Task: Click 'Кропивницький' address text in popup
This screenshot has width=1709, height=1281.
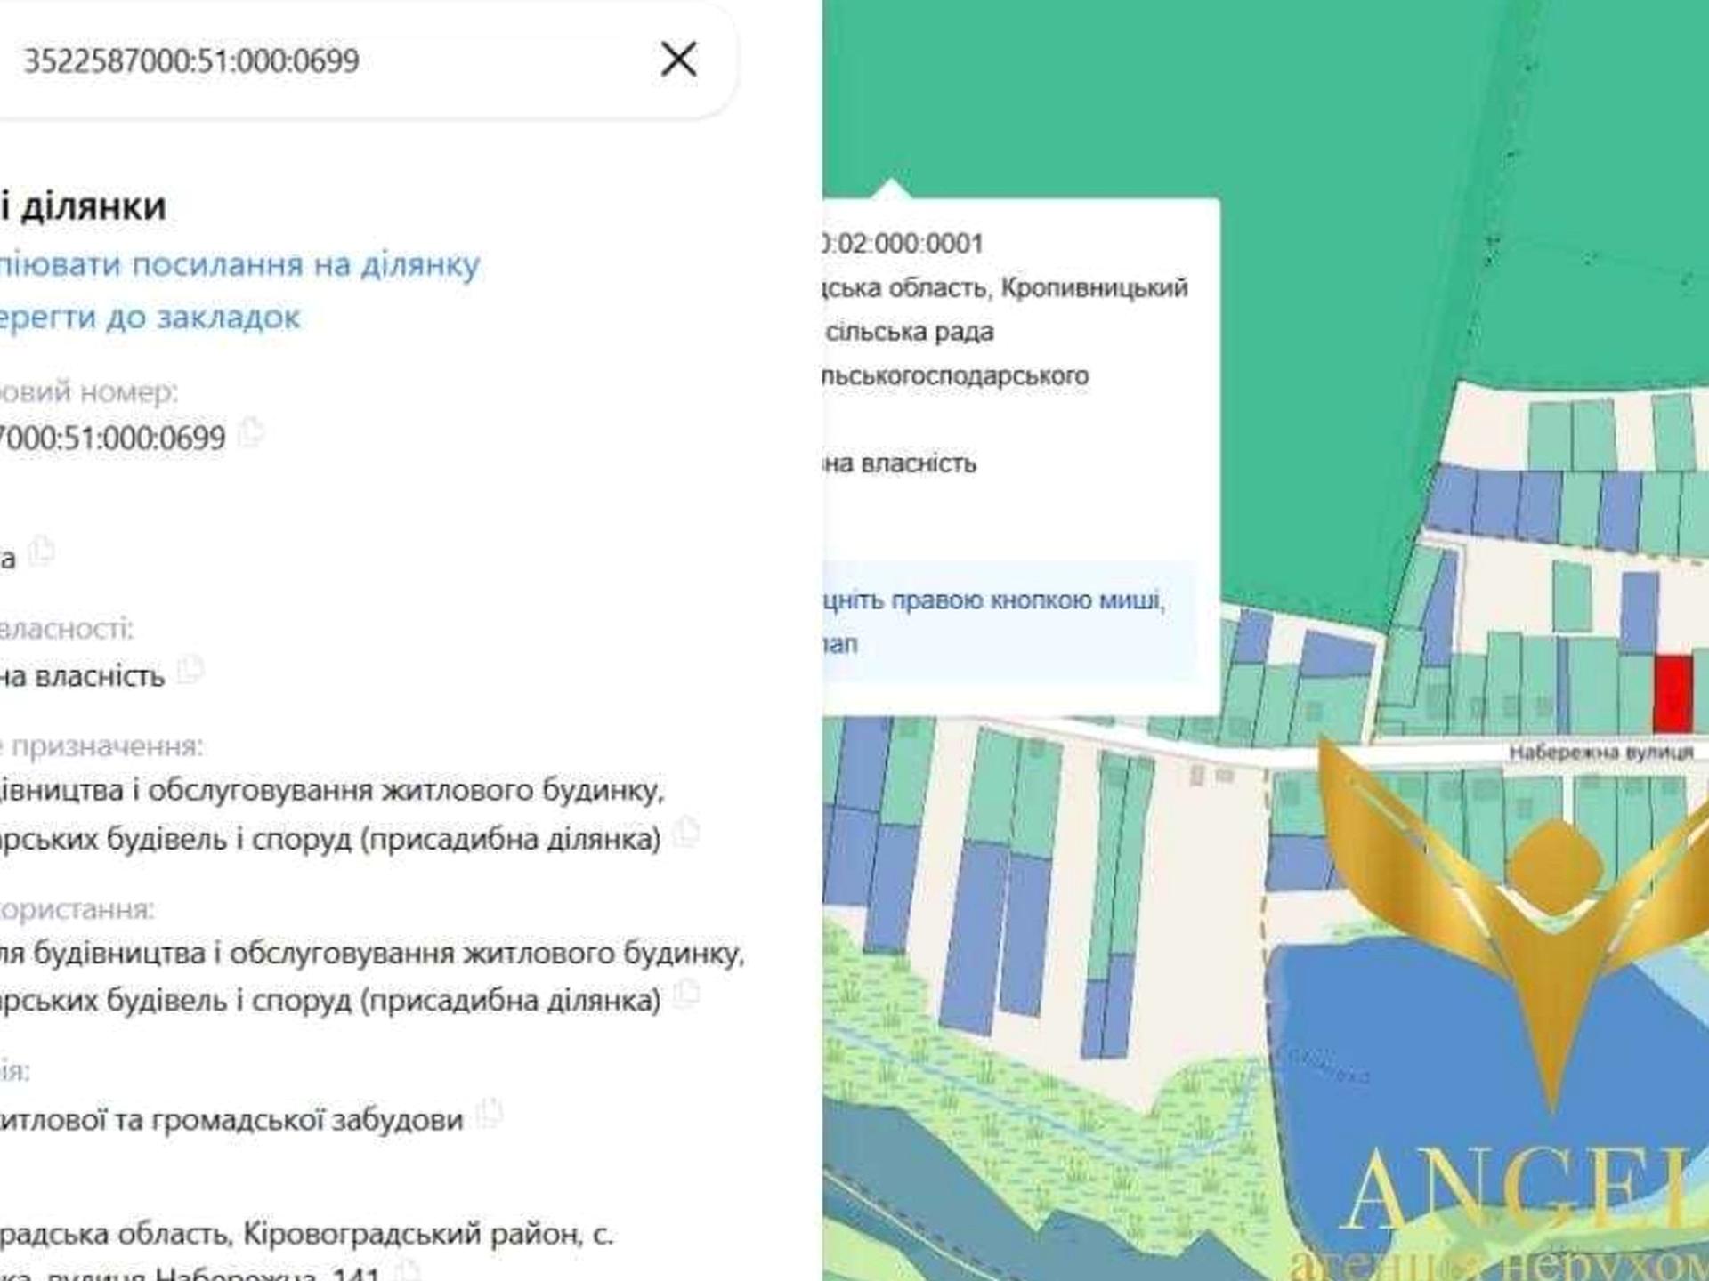Action: point(1094,287)
